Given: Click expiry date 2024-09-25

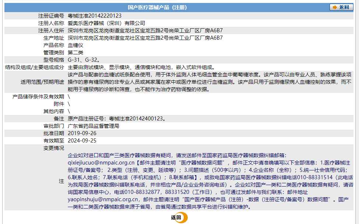Looking at the screenshot, I should pyautogui.click(x=82, y=140).
